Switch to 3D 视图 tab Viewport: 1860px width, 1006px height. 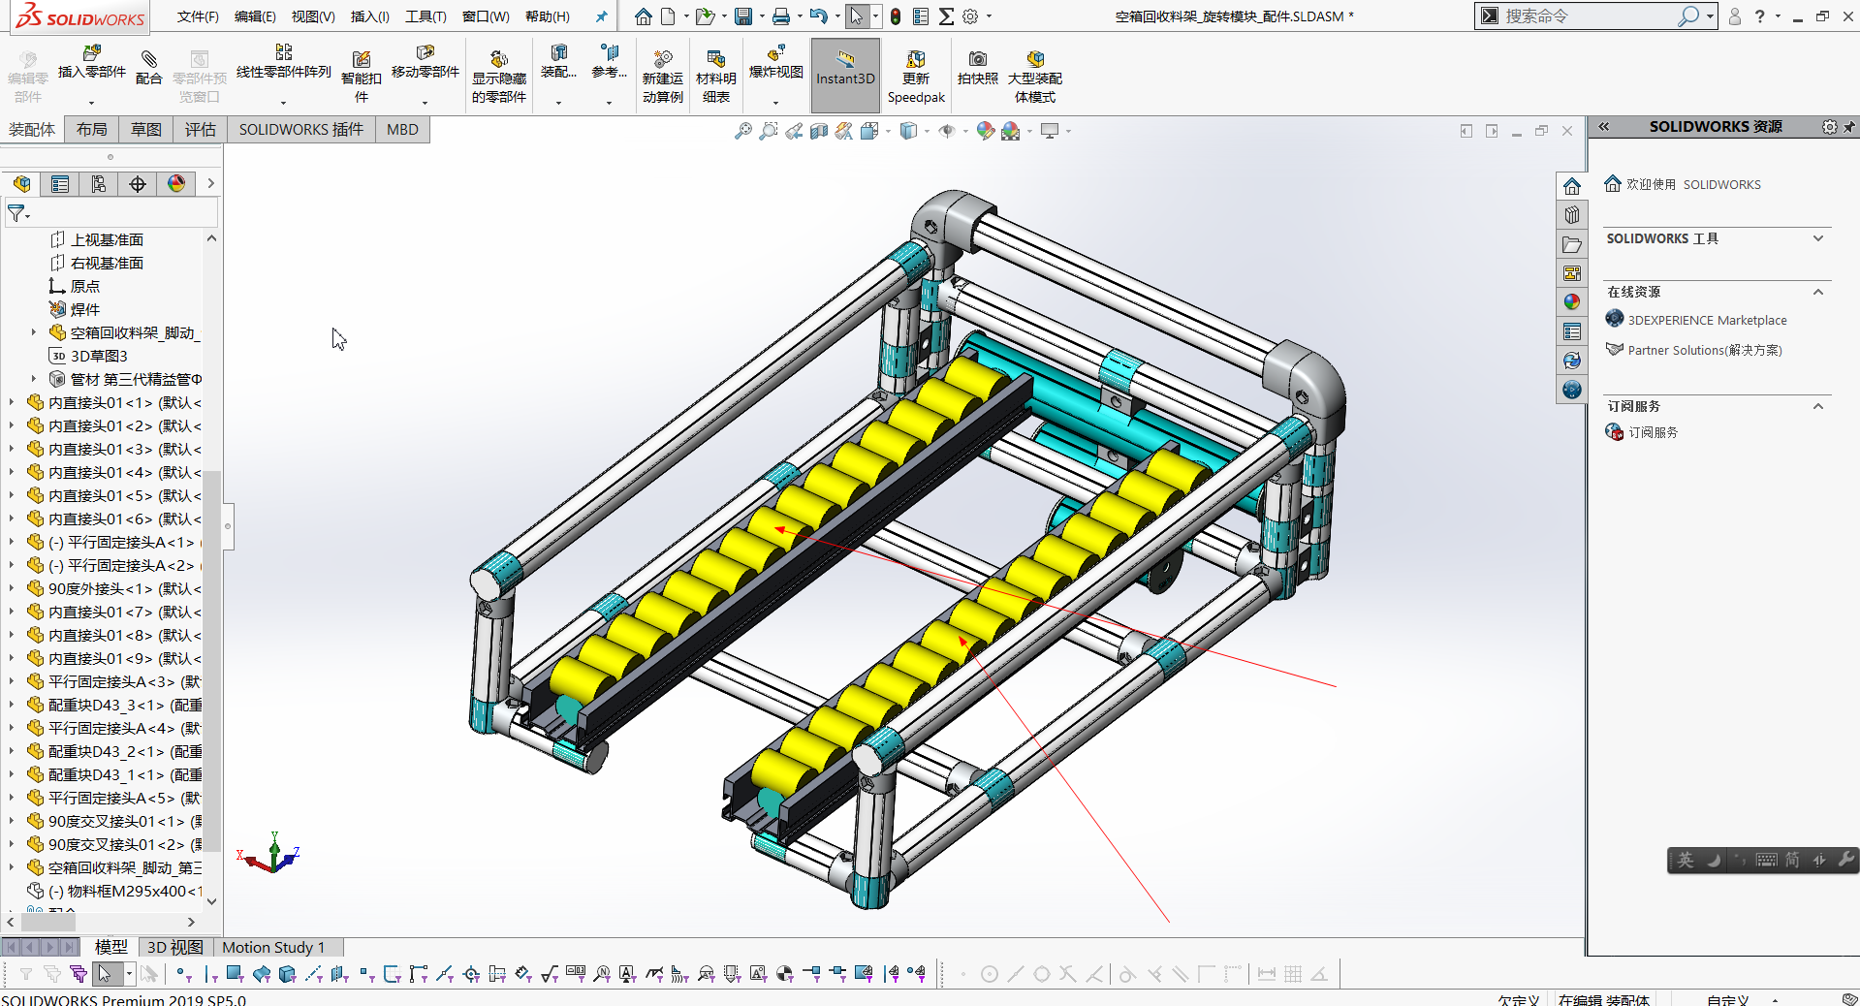(174, 947)
